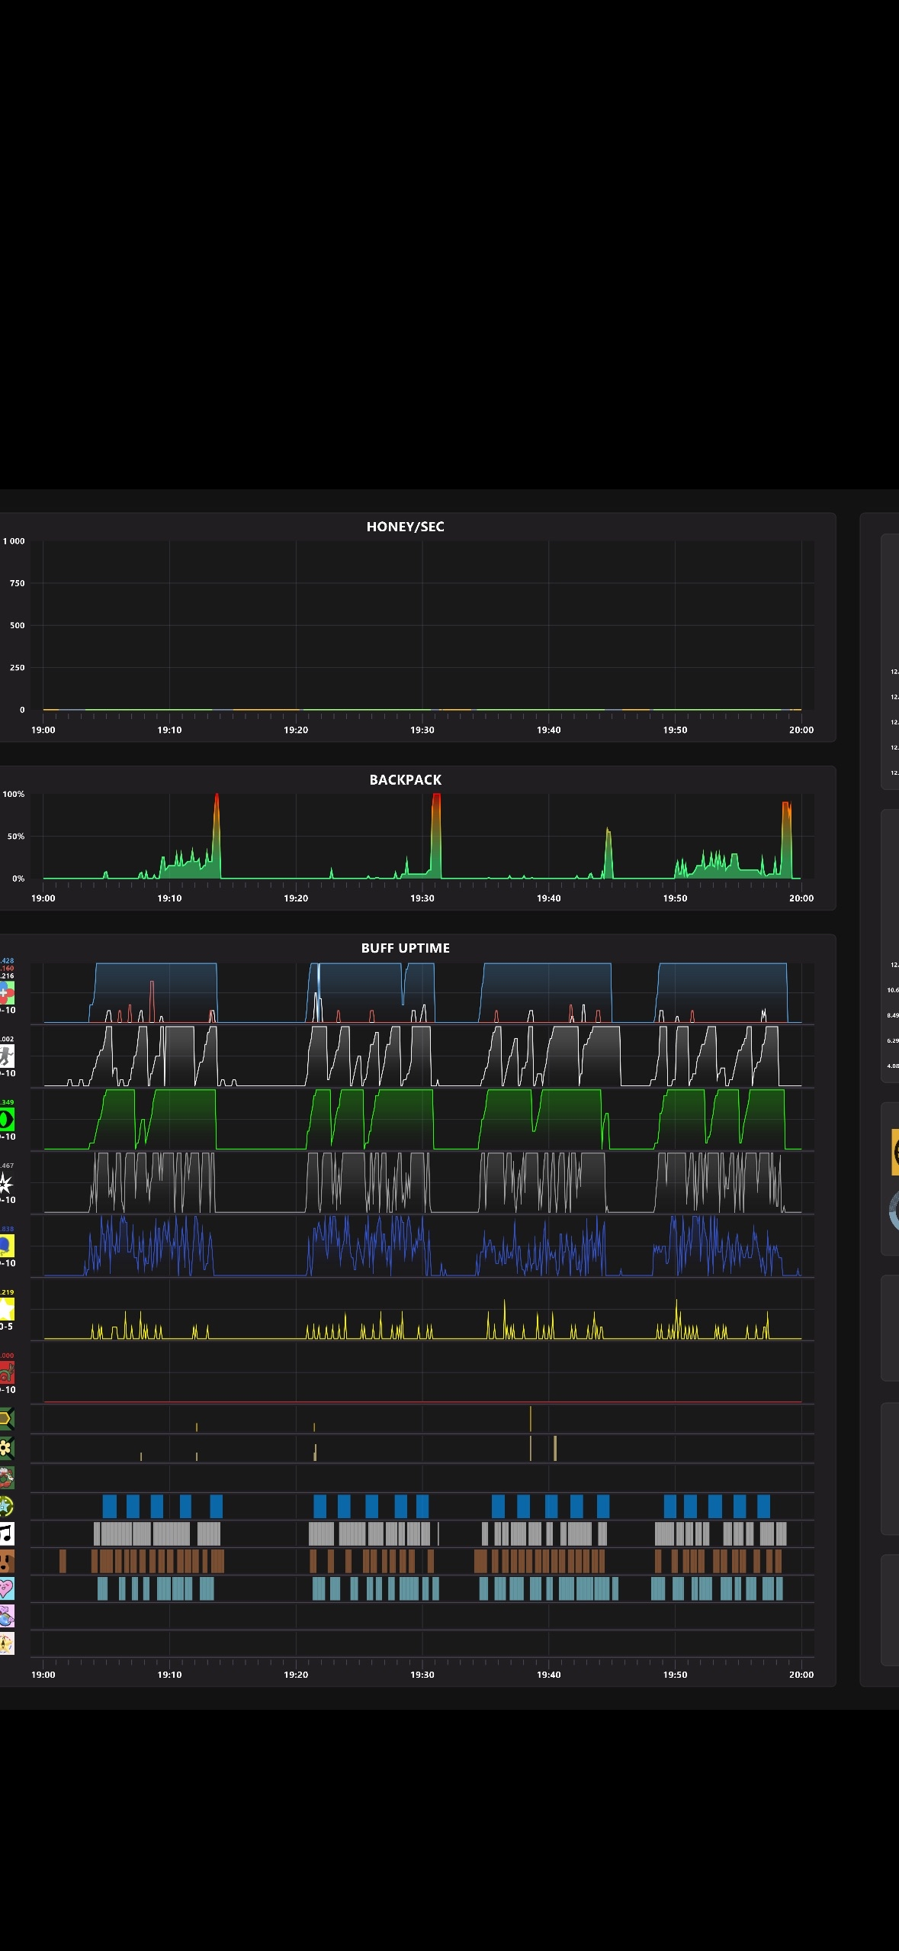The image size is (899, 1951).
Task: Click the 100% label on Backpack axis
Action: click(14, 794)
